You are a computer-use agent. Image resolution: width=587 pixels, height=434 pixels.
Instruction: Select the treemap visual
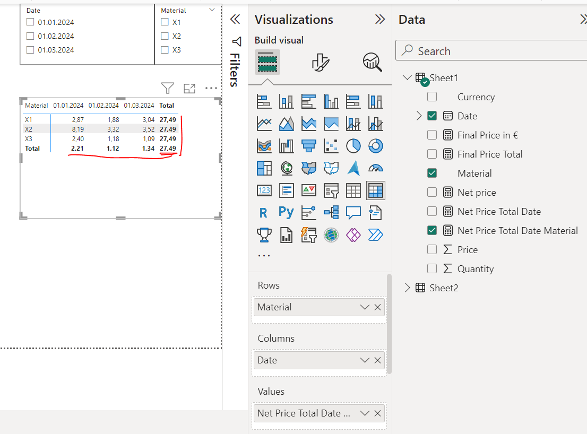(264, 168)
